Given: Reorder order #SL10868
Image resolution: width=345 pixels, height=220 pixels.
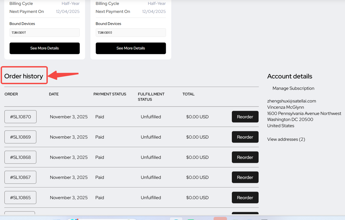Looking at the screenshot, I should (245, 157).
